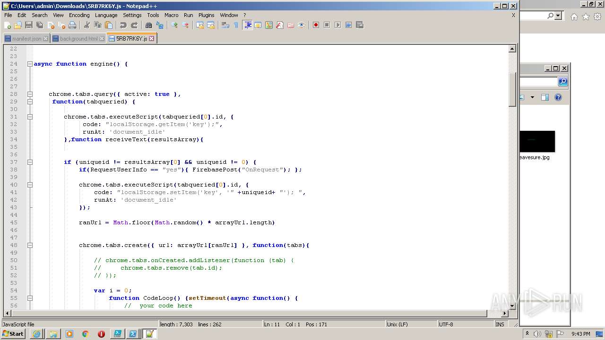Open Find with the binoculars icon
Image resolution: width=605 pixels, height=340 pixels.
tap(149, 25)
